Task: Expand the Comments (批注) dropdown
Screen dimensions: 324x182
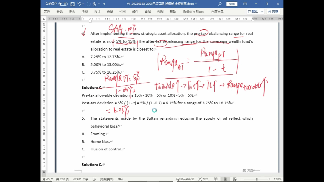Action: tap(262, 11)
